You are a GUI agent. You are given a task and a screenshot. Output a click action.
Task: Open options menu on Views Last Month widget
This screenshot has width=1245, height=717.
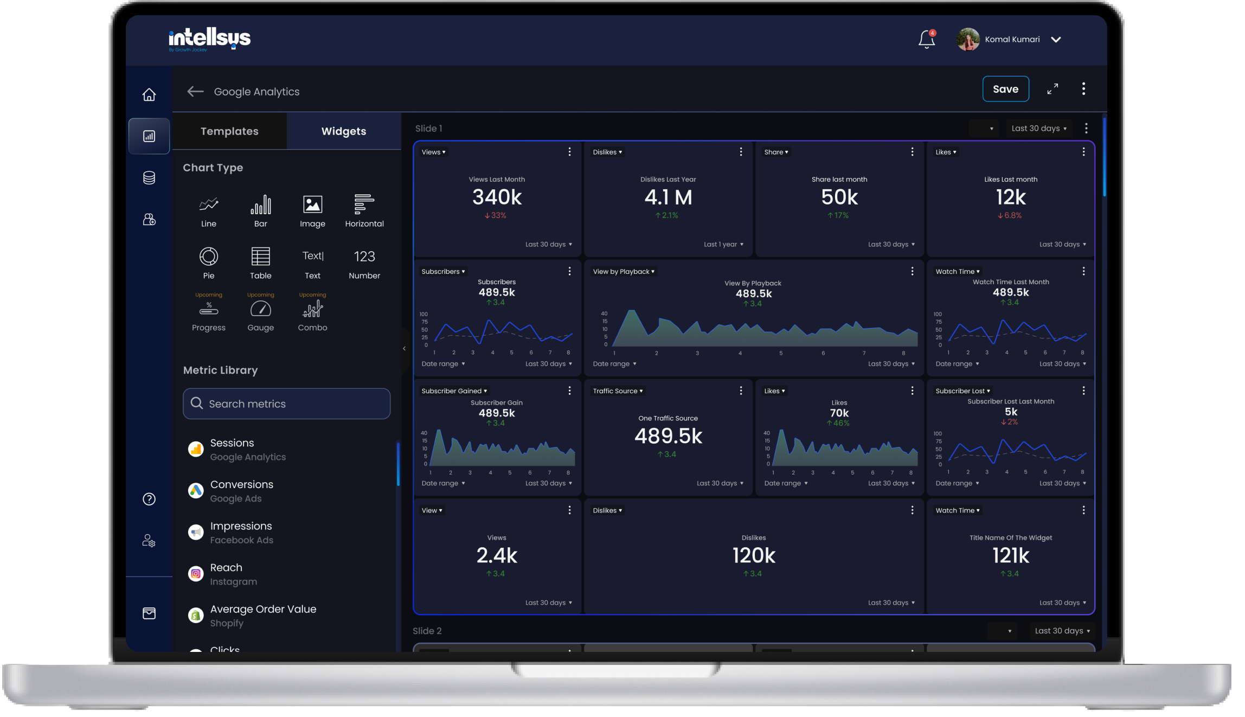[x=569, y=152]
